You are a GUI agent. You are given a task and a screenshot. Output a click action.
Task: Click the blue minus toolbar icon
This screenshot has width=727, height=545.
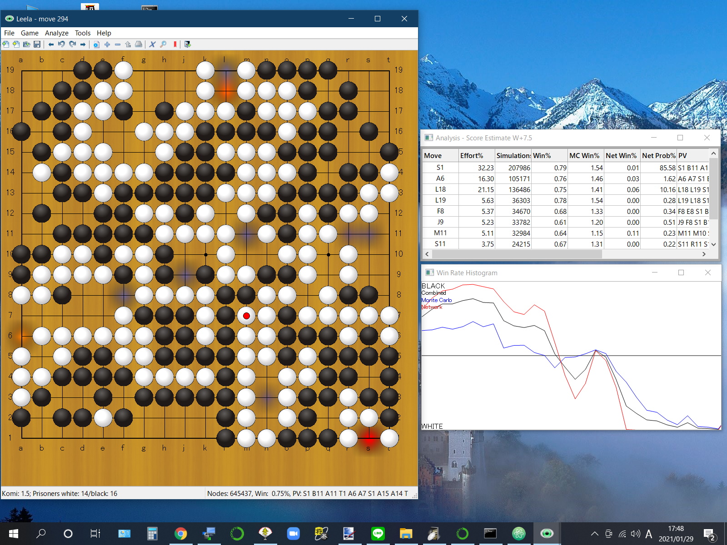tap(118, 45)
